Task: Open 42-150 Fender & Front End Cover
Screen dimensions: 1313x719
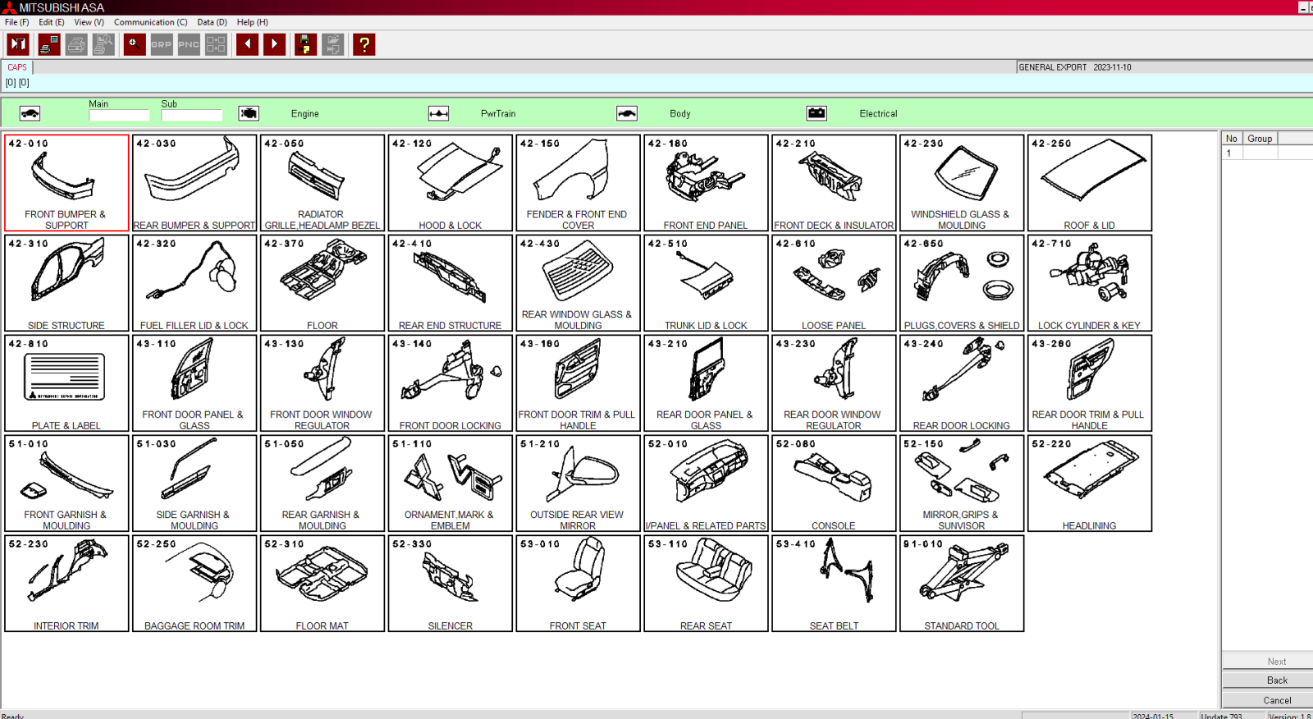Action: click(x=579, y=183)
